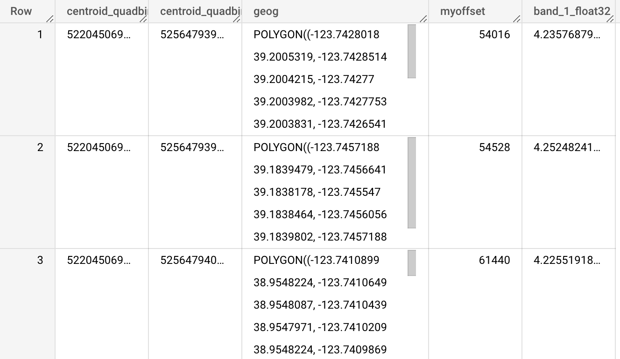620x359 pixels.
Task: Select the myoffset cell with value 54528
Action: click(494, 147)
